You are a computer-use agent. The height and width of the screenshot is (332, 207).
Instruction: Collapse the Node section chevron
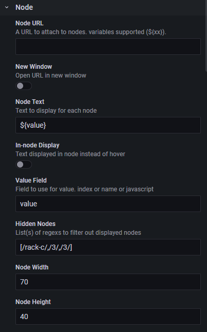[7, 7]
